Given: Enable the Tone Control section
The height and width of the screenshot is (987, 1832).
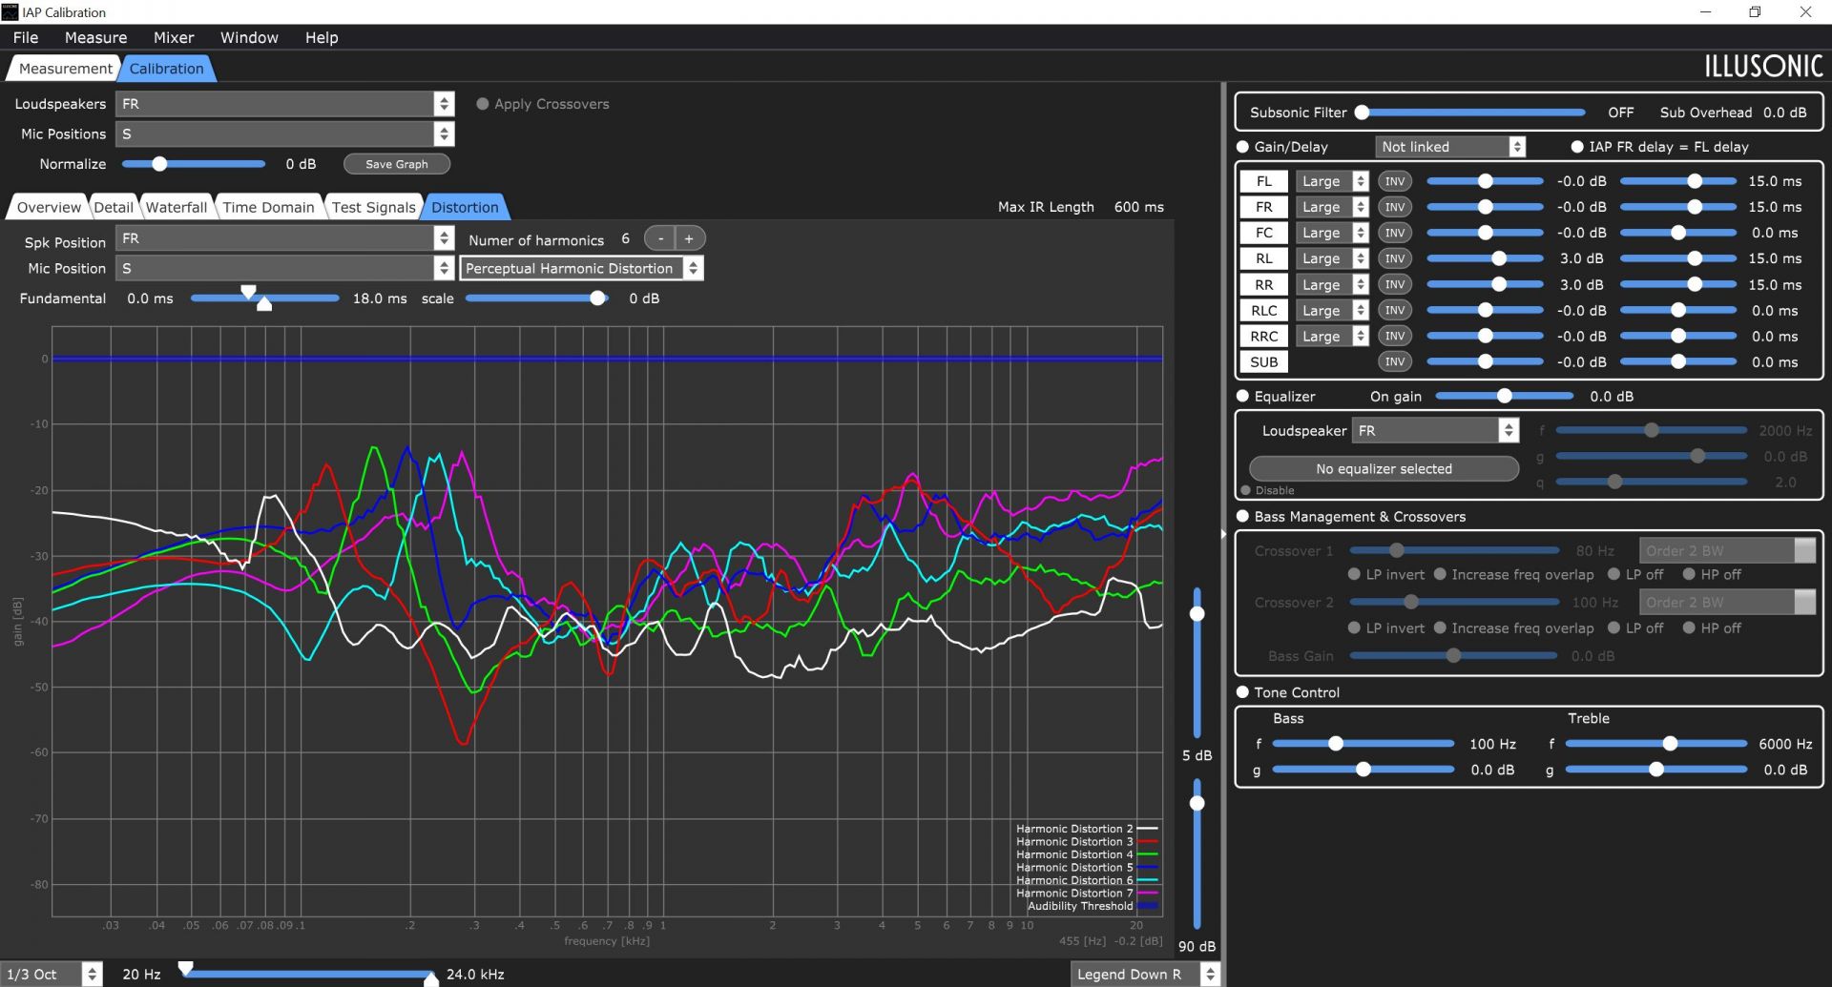Looking at the screenshot, I should point(1242,692).
